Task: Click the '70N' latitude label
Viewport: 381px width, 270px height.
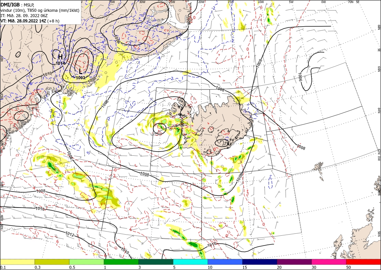Action: pyautogui.click(x=351, y=2)
